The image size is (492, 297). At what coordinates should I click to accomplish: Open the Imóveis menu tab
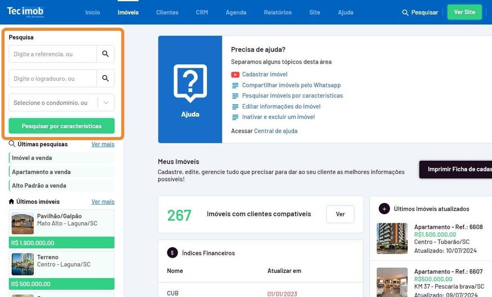pyautogui.click(x=128, y=12)
